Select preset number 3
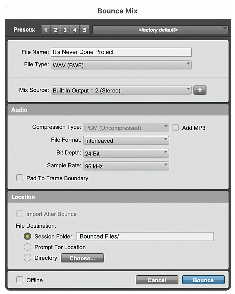This screenshot has width=235, height=294. point(65,30)
